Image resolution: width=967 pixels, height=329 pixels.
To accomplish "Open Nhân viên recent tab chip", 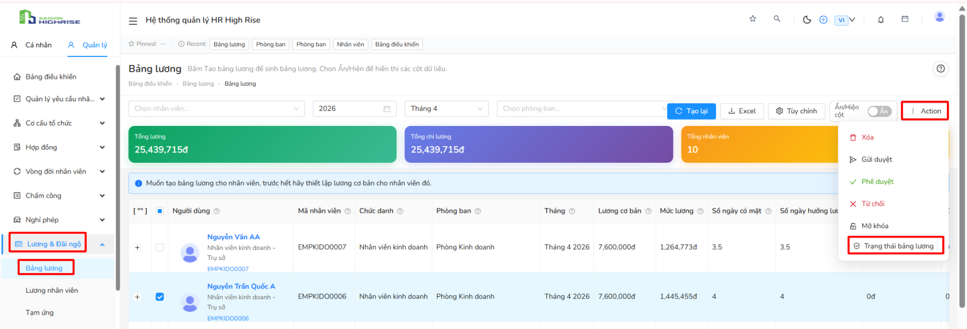I will coord(351,44).
